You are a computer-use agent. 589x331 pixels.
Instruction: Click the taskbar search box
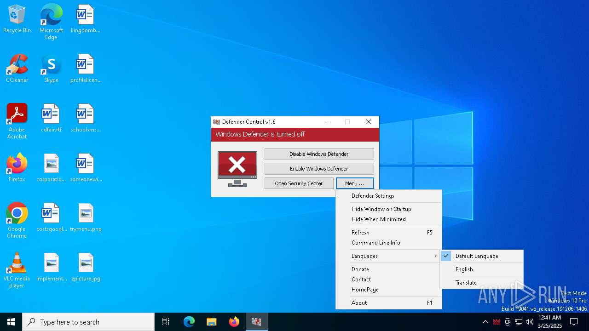click(x=88, y=322)
